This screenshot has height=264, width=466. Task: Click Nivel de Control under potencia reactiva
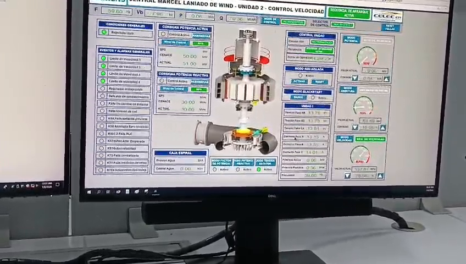(x=173, y=89)
